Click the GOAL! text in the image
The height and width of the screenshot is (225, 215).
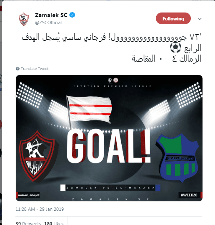[109, 146]
